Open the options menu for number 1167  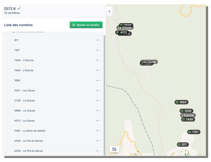tap(98, 50)
